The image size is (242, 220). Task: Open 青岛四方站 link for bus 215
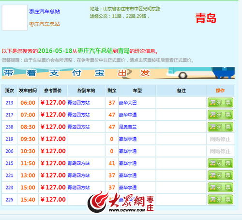click(78, 163)
